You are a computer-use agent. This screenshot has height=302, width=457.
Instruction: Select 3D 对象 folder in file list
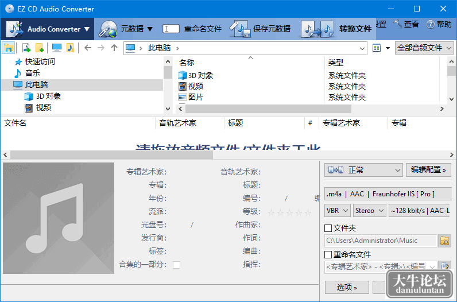click(200, 76)
